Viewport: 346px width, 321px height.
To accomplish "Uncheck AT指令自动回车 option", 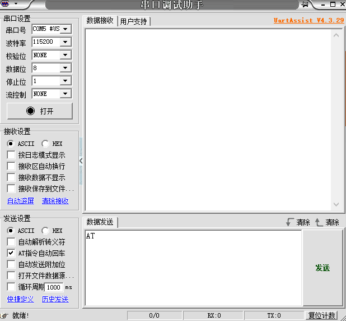I will (11, 253).
